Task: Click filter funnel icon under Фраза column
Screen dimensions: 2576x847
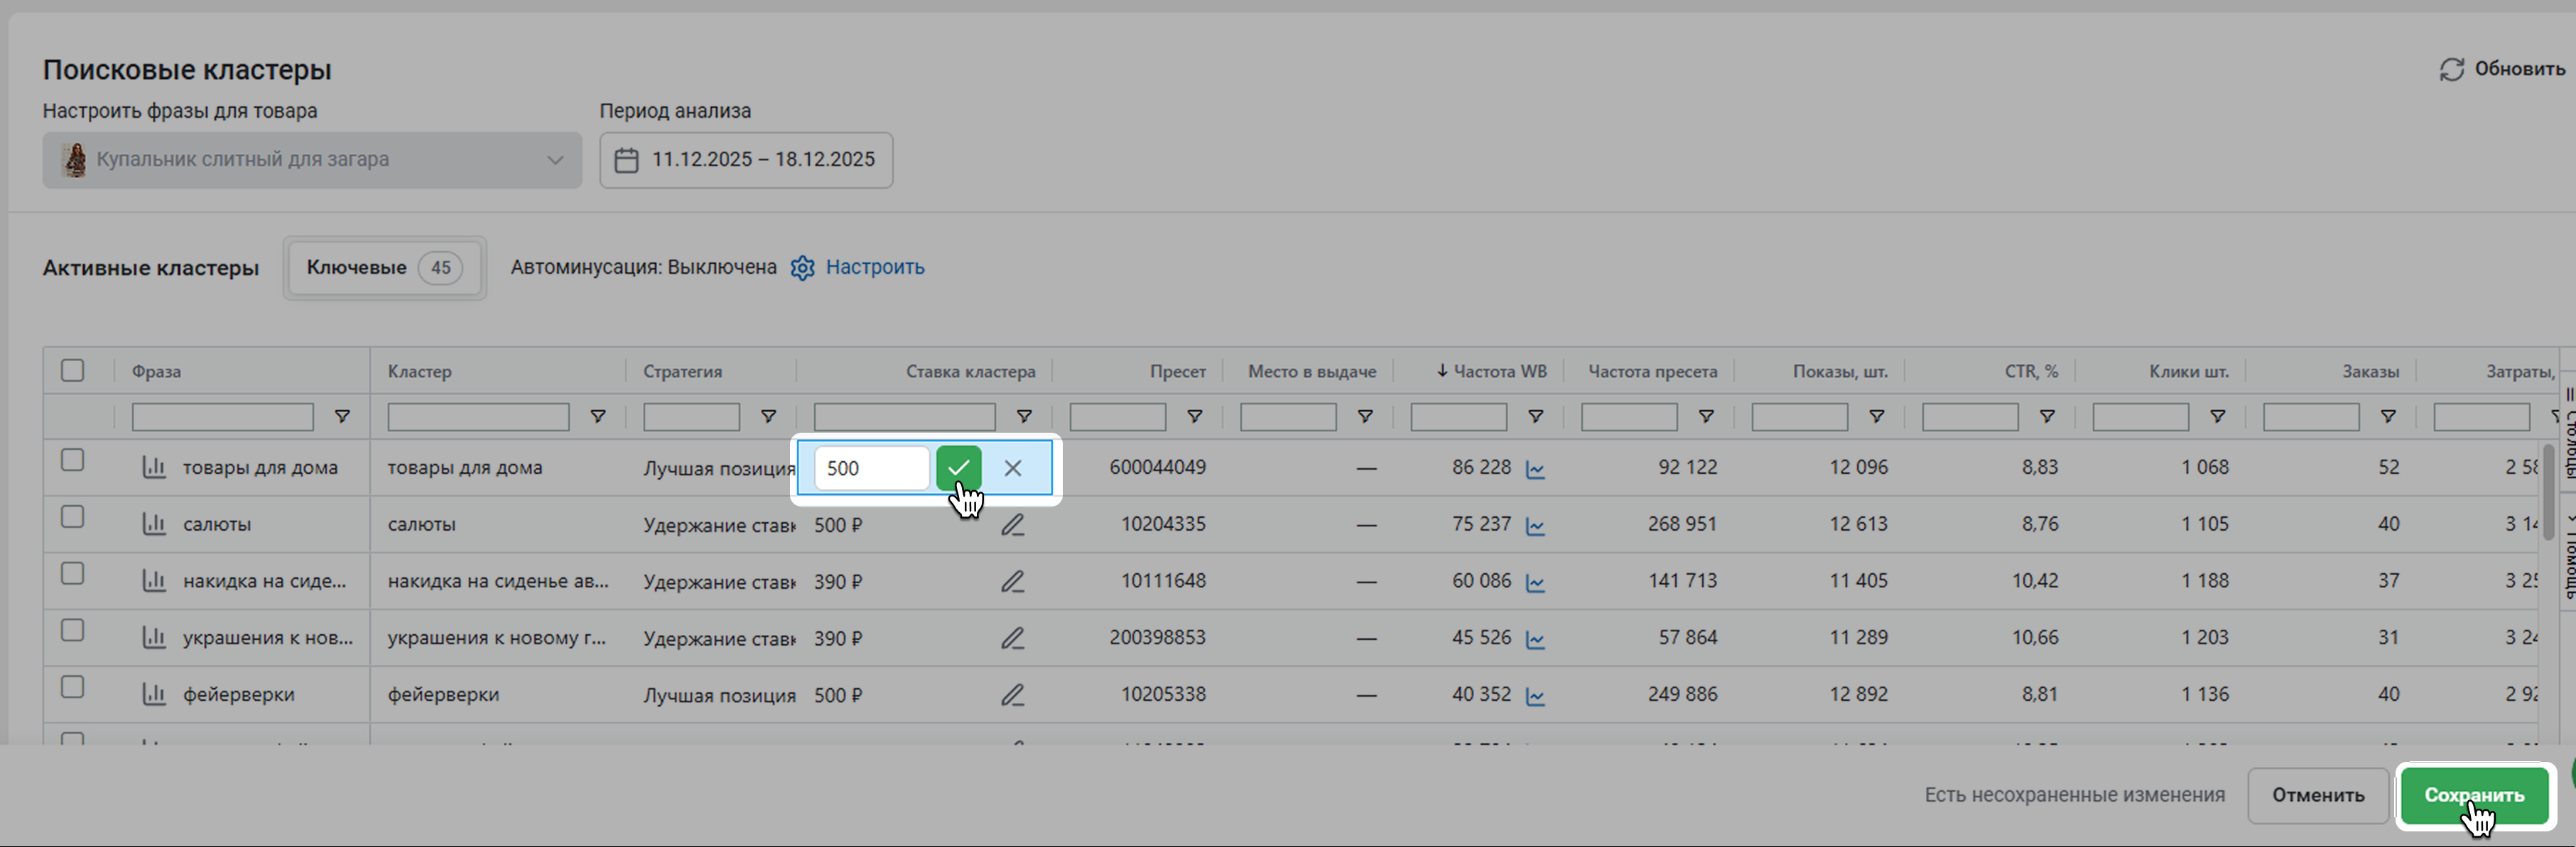Action: [342, 416]
